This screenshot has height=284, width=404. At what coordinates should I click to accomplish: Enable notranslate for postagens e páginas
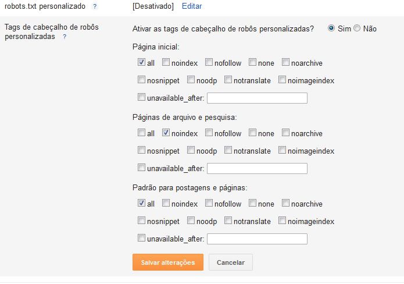[x=228, y=221]
